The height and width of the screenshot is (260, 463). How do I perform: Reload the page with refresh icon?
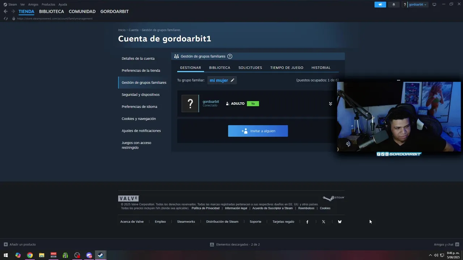tap(5, 18)
